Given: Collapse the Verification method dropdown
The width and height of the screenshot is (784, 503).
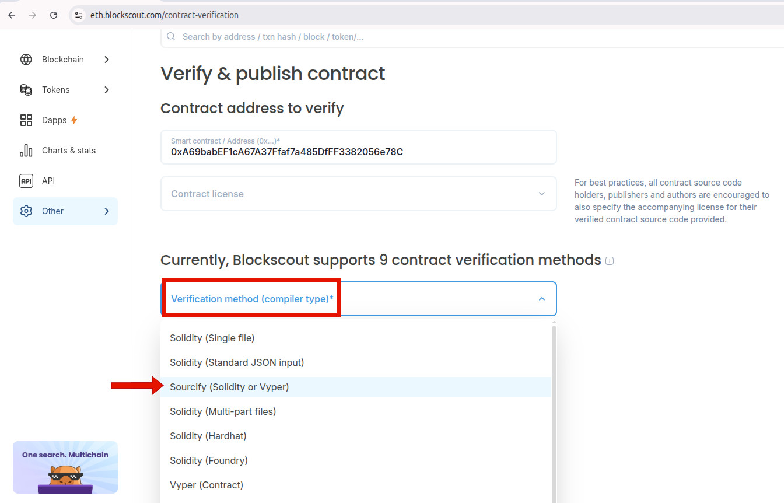Looking at the screenshot, I should point(358,299).
